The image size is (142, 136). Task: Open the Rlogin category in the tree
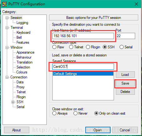21,97
